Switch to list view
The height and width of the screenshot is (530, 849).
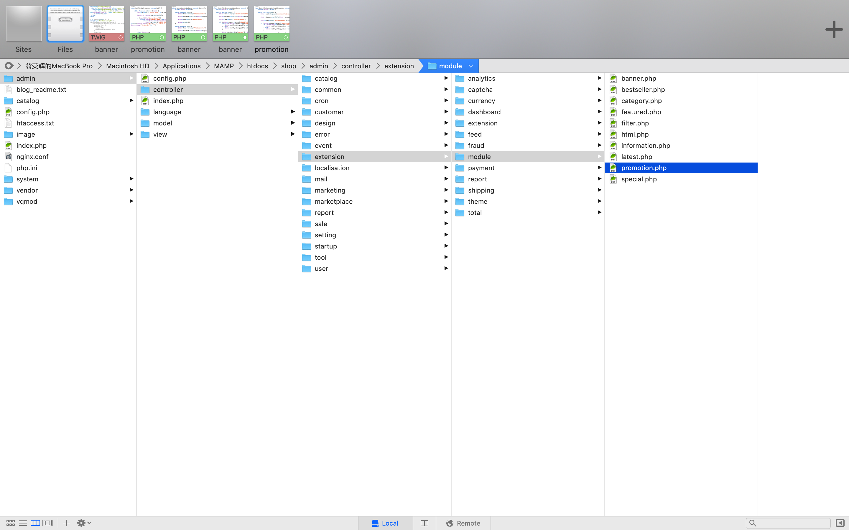(23, 523)
